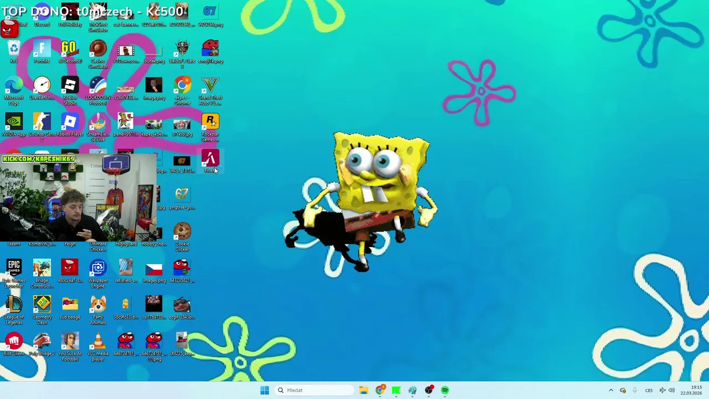
Task: Launch the UserBenchmark shortcut
Action: point(42,89)
